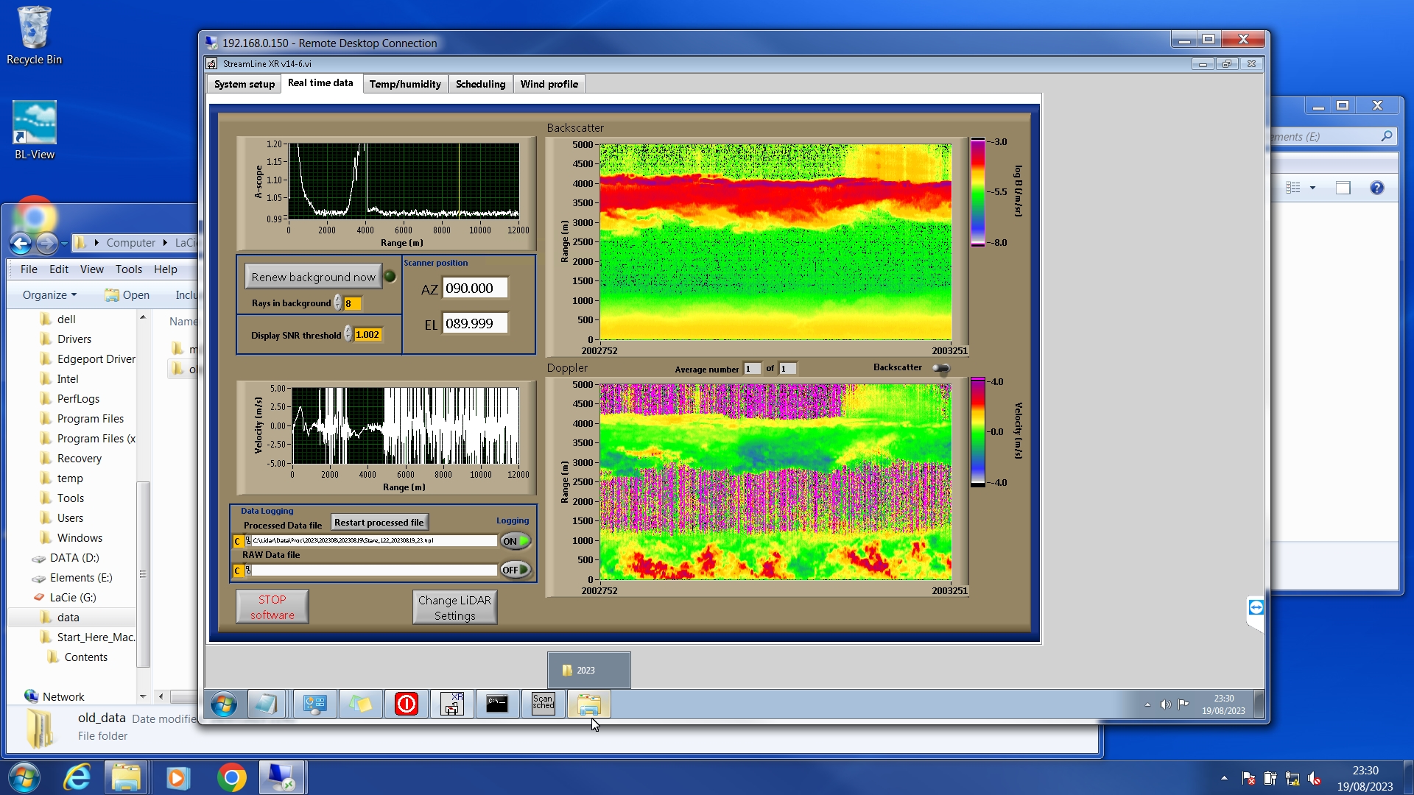Click the red power icon in remote taskbar
The image size is (1414, 795).
pyautogui.click(x=406, y=704)
